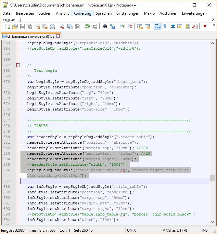This screenshot has height=234, width=217.
Task: Click "var beginStyle" on line 670
Action: [x=43, y=82]
